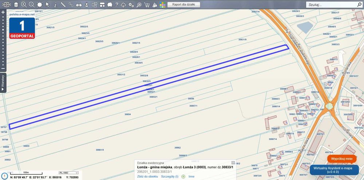Click the street view pegman icon
Screen dimensions: 364x180
(x=87, y=5)
